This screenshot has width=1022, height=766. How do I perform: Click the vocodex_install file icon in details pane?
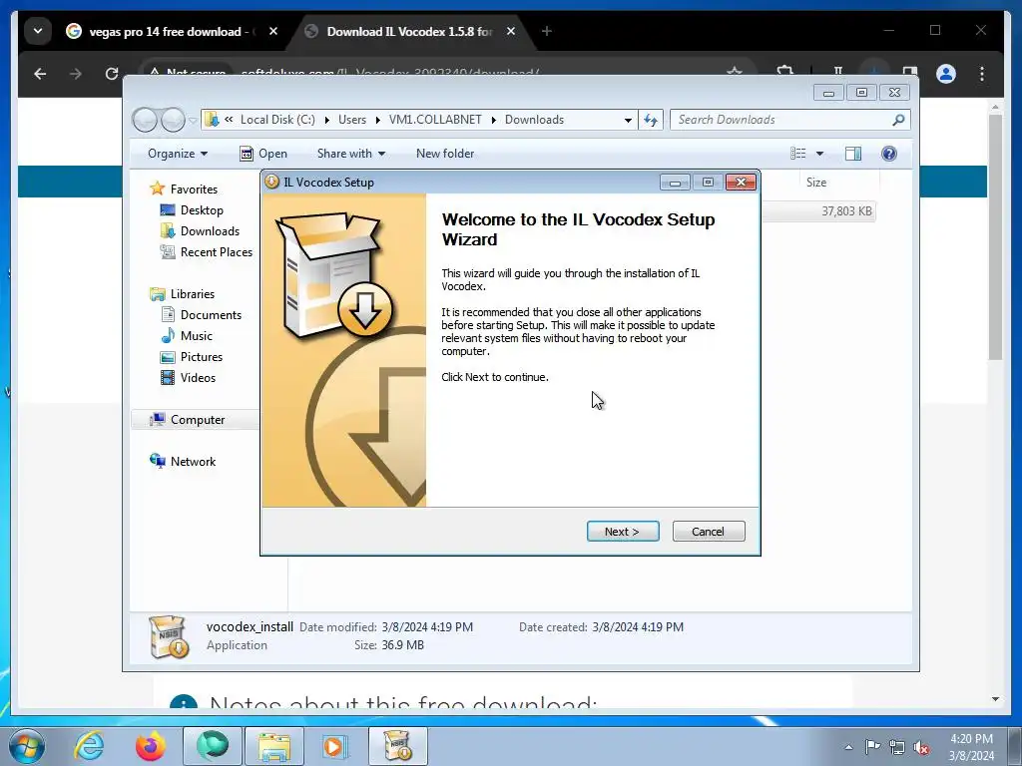(169, 636)
